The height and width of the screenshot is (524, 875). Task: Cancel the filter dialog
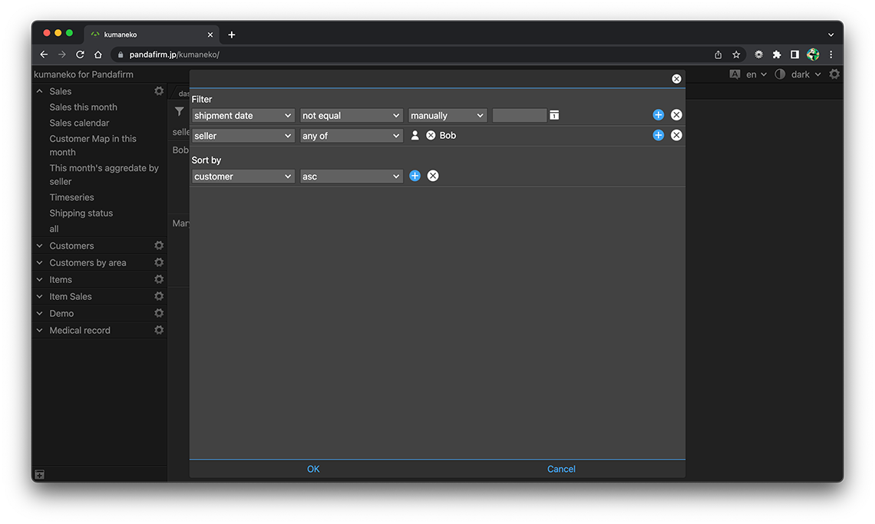pyautogui.click(x=561, y=469)
